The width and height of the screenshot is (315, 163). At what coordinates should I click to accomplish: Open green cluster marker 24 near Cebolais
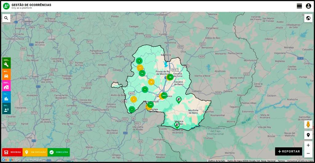[x=150, y=105]
